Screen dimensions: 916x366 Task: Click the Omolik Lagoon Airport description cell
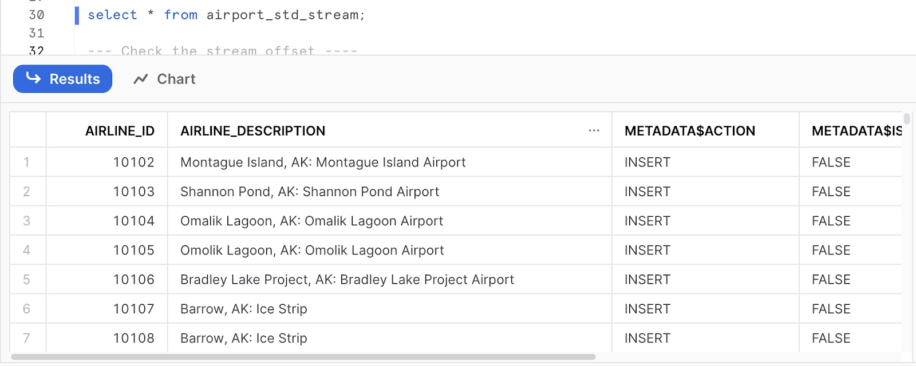tap(312, 250)
